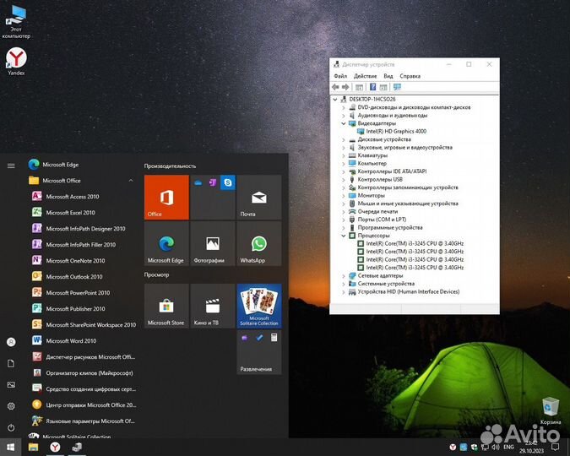The width and height of the screenshot is (570, 456).
Task: Click the forward arrow in Device Manager toolbar
Action: (x=345, y=87)
